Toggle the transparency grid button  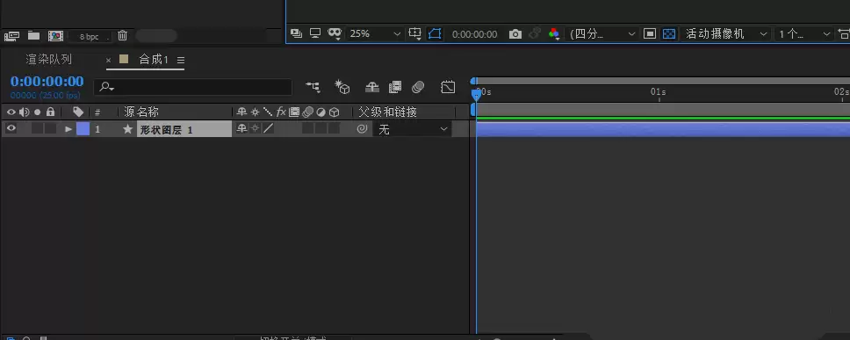click(669, 33)
